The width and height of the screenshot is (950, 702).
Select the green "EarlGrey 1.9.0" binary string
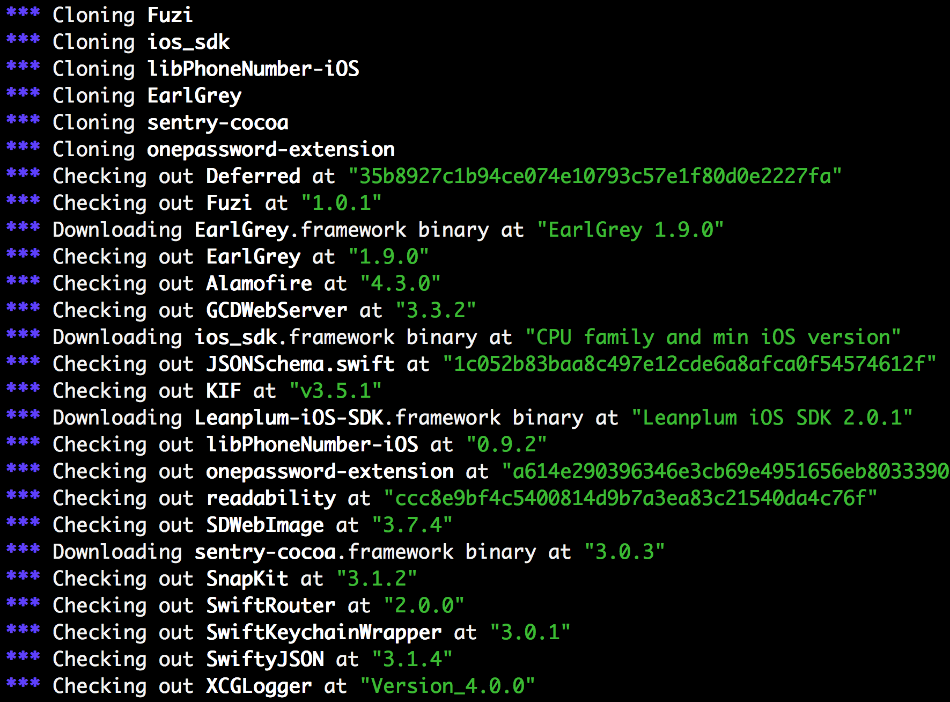click(x=630, y=230)
